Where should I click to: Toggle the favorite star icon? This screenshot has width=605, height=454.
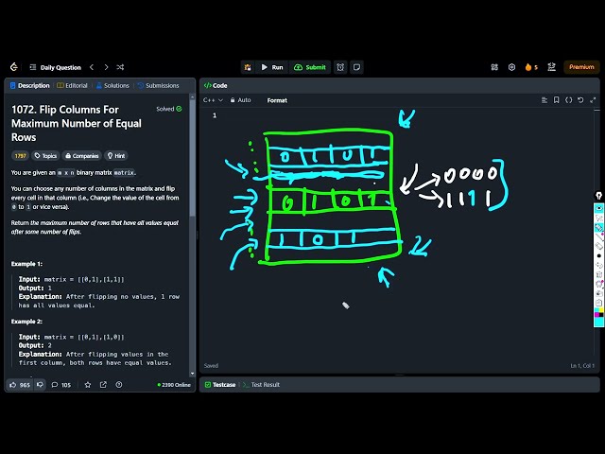click(88, 385)
